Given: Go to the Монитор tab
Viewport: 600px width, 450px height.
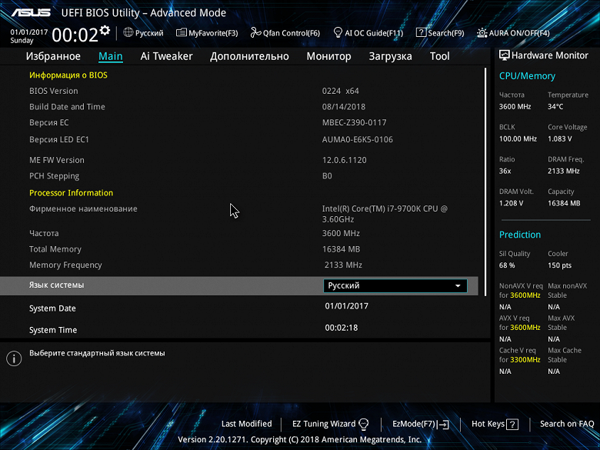Looking at the screenshot, I should coord(328,56).
